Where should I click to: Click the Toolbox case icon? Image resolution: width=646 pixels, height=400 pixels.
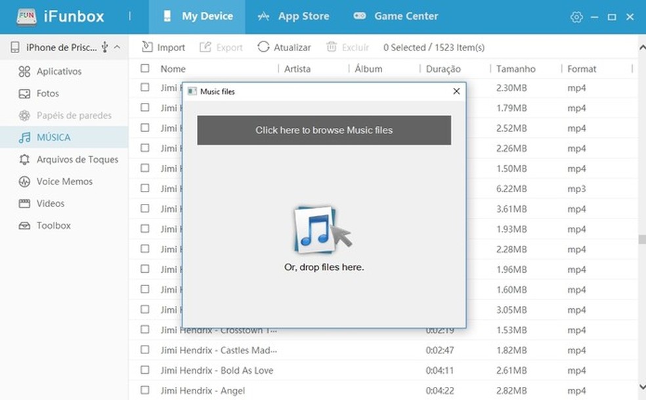click(x=24, y=226)
